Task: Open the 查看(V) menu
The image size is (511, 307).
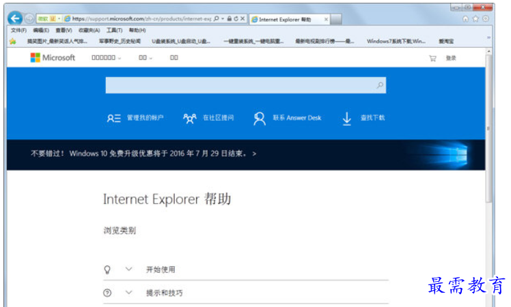Action: point(64,30)
